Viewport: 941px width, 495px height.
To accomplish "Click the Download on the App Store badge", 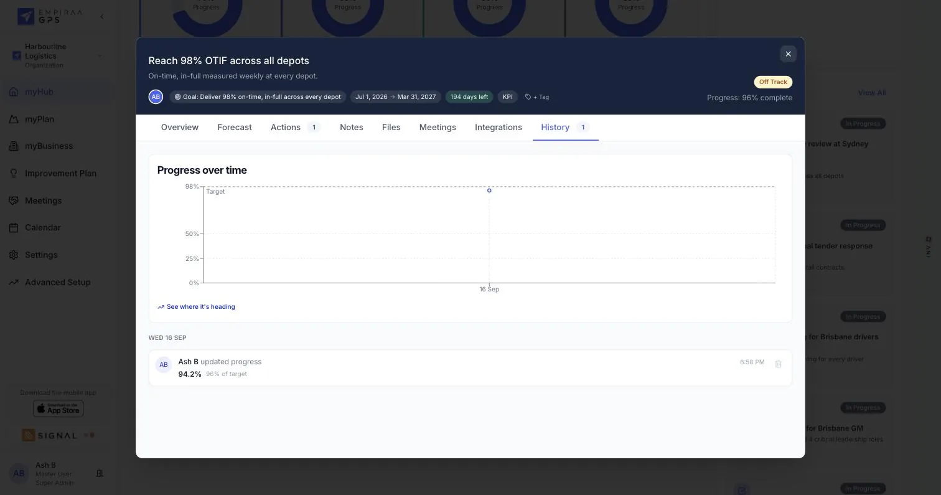I will tap(58, 408).
